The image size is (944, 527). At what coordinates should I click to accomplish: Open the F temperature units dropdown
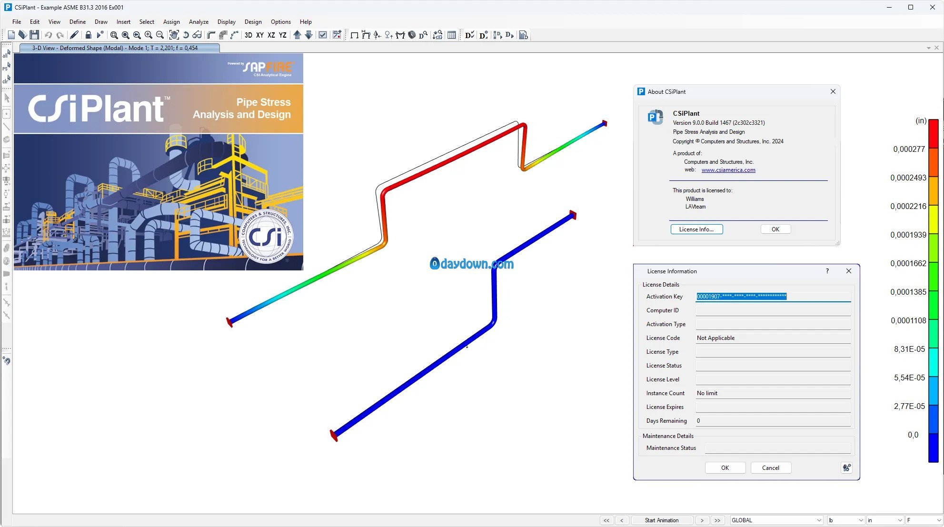point(924,520)
